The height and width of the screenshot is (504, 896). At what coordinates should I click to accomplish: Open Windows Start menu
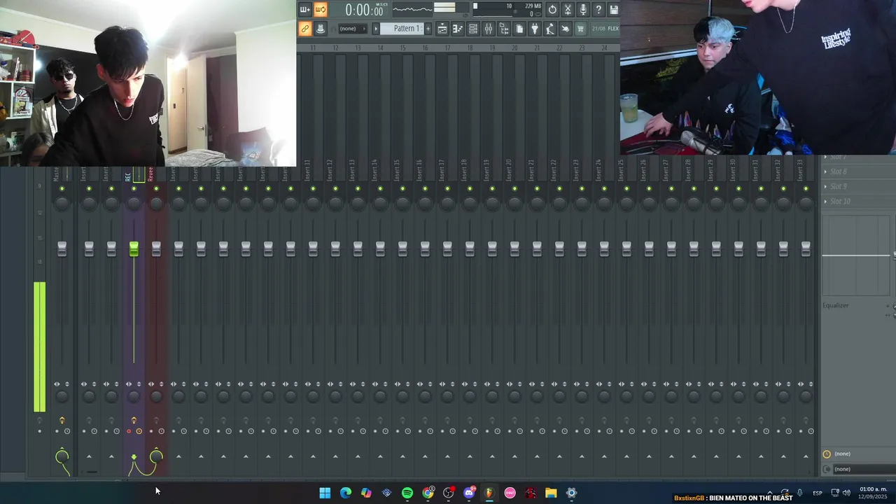coord(325,493)
